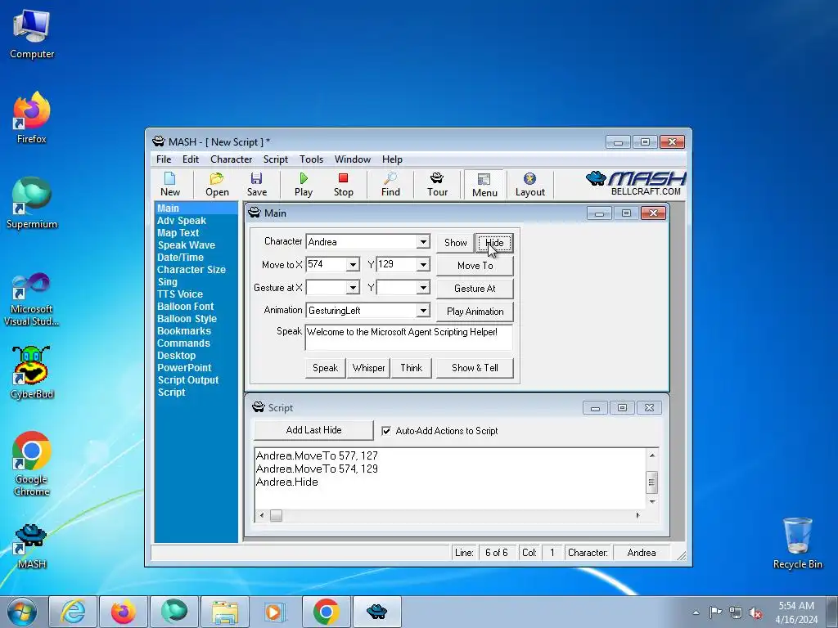Select Script Output in the side panel
The image size is (838, 628).
(187, 380)
